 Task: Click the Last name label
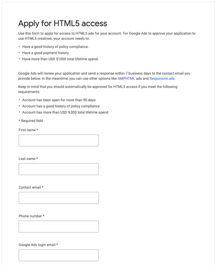(28, 159)
